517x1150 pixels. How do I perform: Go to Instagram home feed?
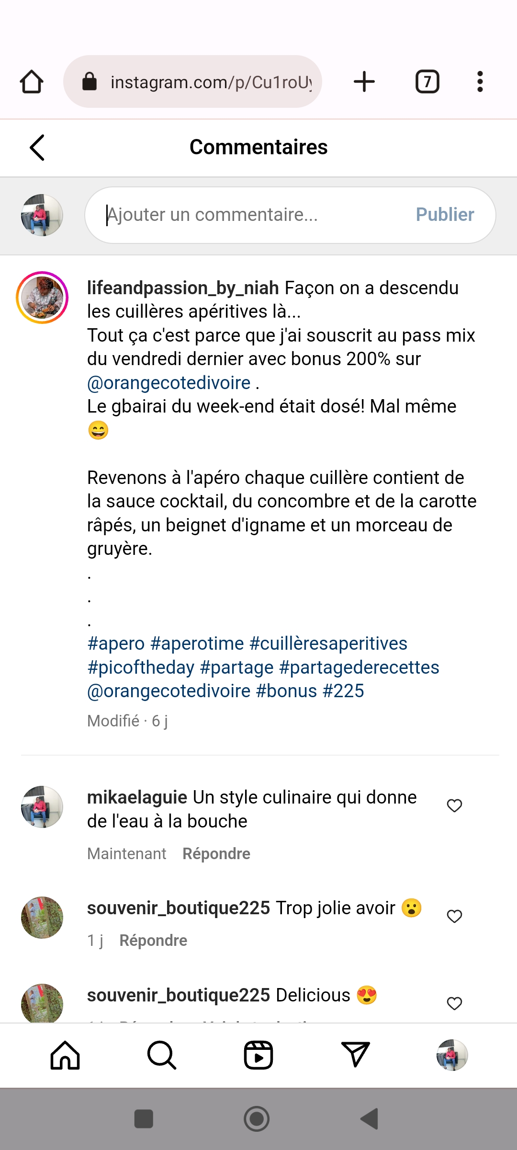[x=65, y=1055]
